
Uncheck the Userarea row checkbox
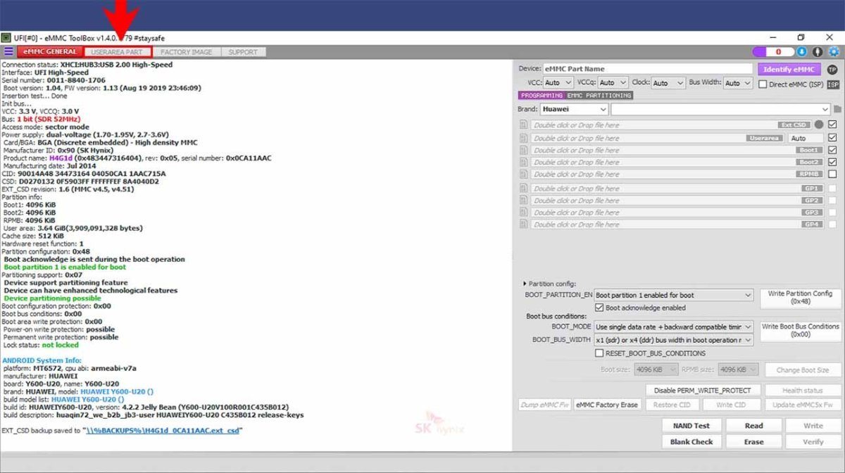pyautogui.click(x=833, y=138)
